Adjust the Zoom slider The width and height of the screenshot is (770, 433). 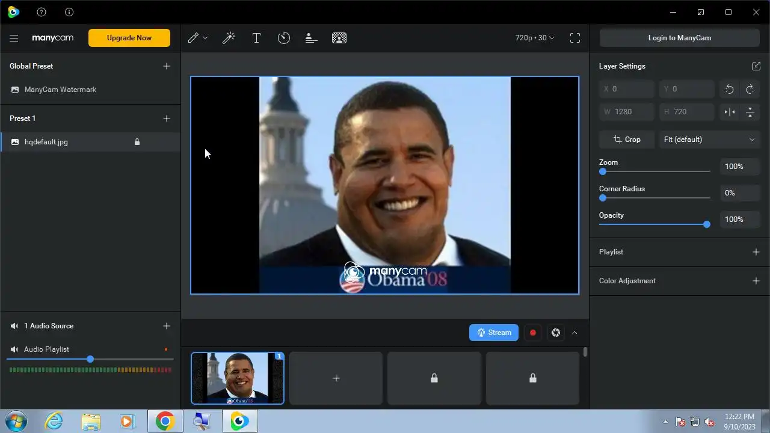654,171
